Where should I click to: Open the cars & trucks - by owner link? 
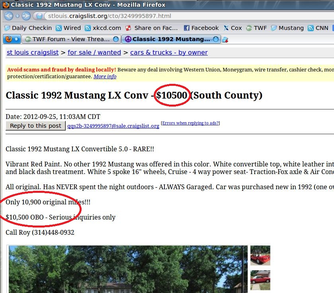pos(169,53)
